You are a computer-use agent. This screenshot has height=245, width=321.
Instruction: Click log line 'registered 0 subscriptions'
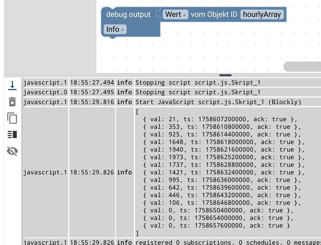tap(228, 242)
